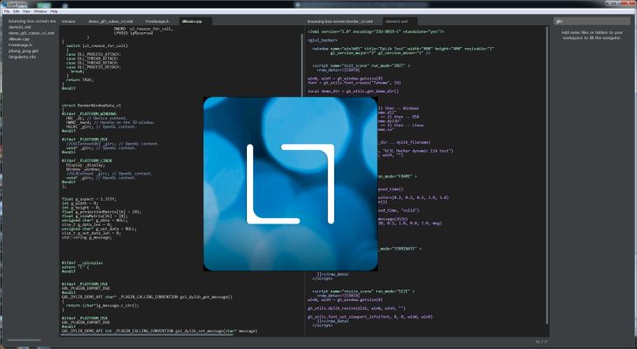Click the cursor position indicator in status bar
This screenshot has width=637, height=349.
click(541, 342)
